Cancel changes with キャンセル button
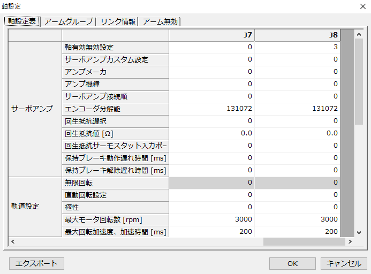The height and width of the screenshot is (274, 371). click(x=344, y=263)
